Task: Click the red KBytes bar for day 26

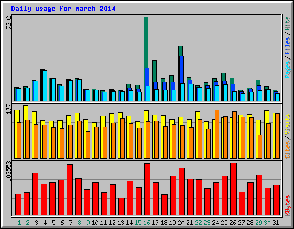Action: coord(234,189)
